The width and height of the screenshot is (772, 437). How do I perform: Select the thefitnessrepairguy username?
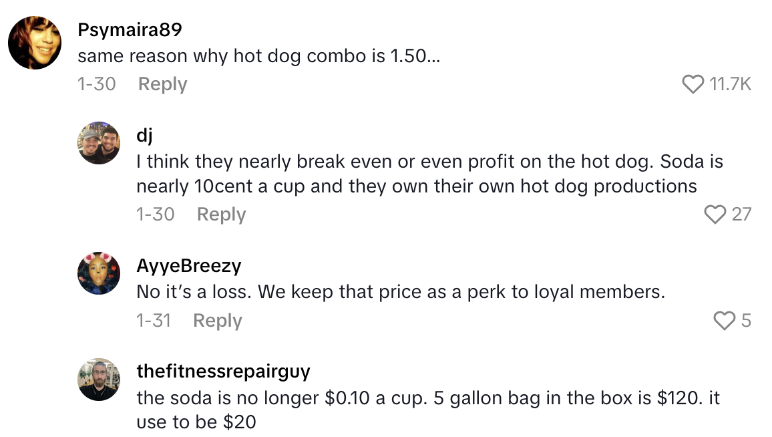223,372
